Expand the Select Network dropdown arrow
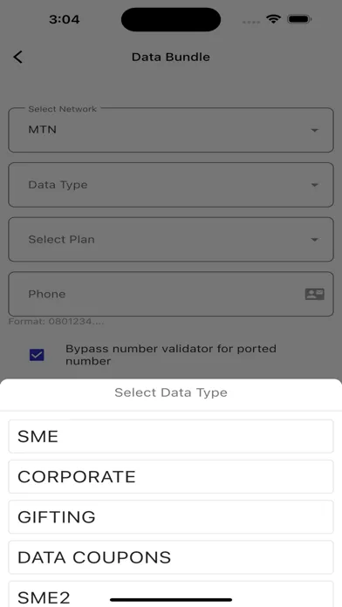 (x=314, y=131)
